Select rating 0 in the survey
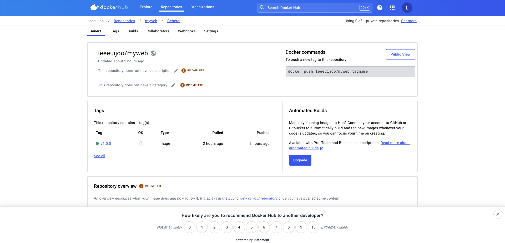Screen dimensions: 505x243 point(190,227)
